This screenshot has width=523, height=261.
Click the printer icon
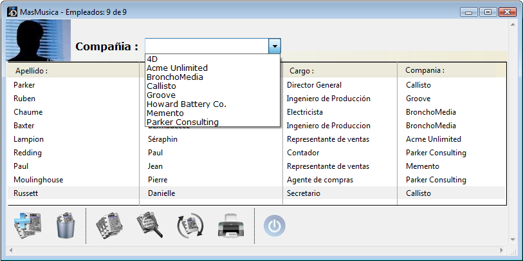click(231, 226)
